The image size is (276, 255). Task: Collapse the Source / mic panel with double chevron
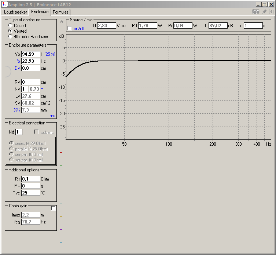tap(61, 22)
